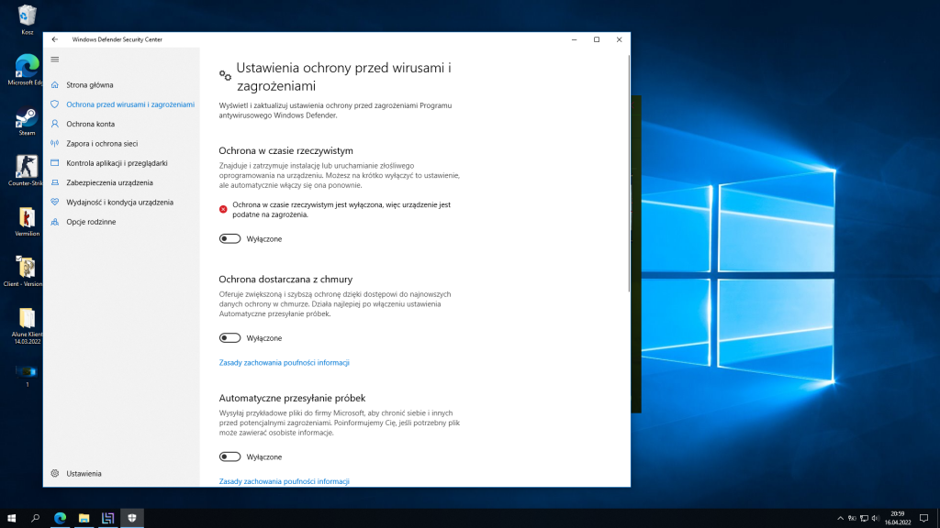Click the volume icon in system tray
The width and height of the screenshot is (940, 528).
pyautogui.click(x=875, y=519)
